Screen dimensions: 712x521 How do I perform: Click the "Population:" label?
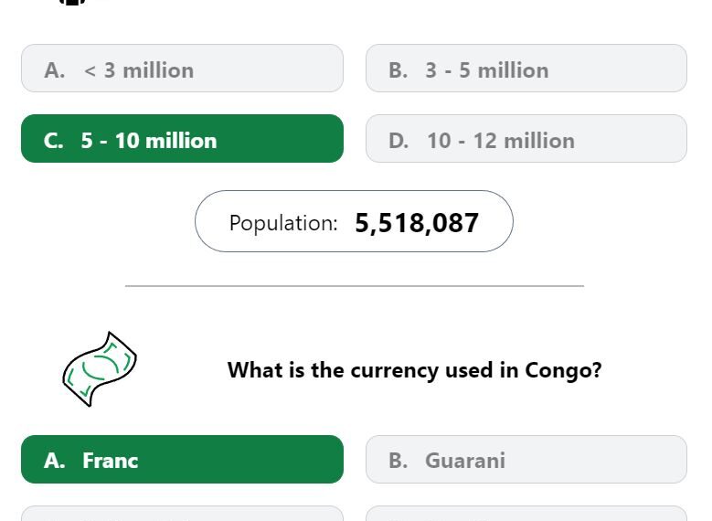coord(283,222)
